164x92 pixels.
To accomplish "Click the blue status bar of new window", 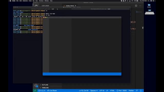I will (82, 74).
